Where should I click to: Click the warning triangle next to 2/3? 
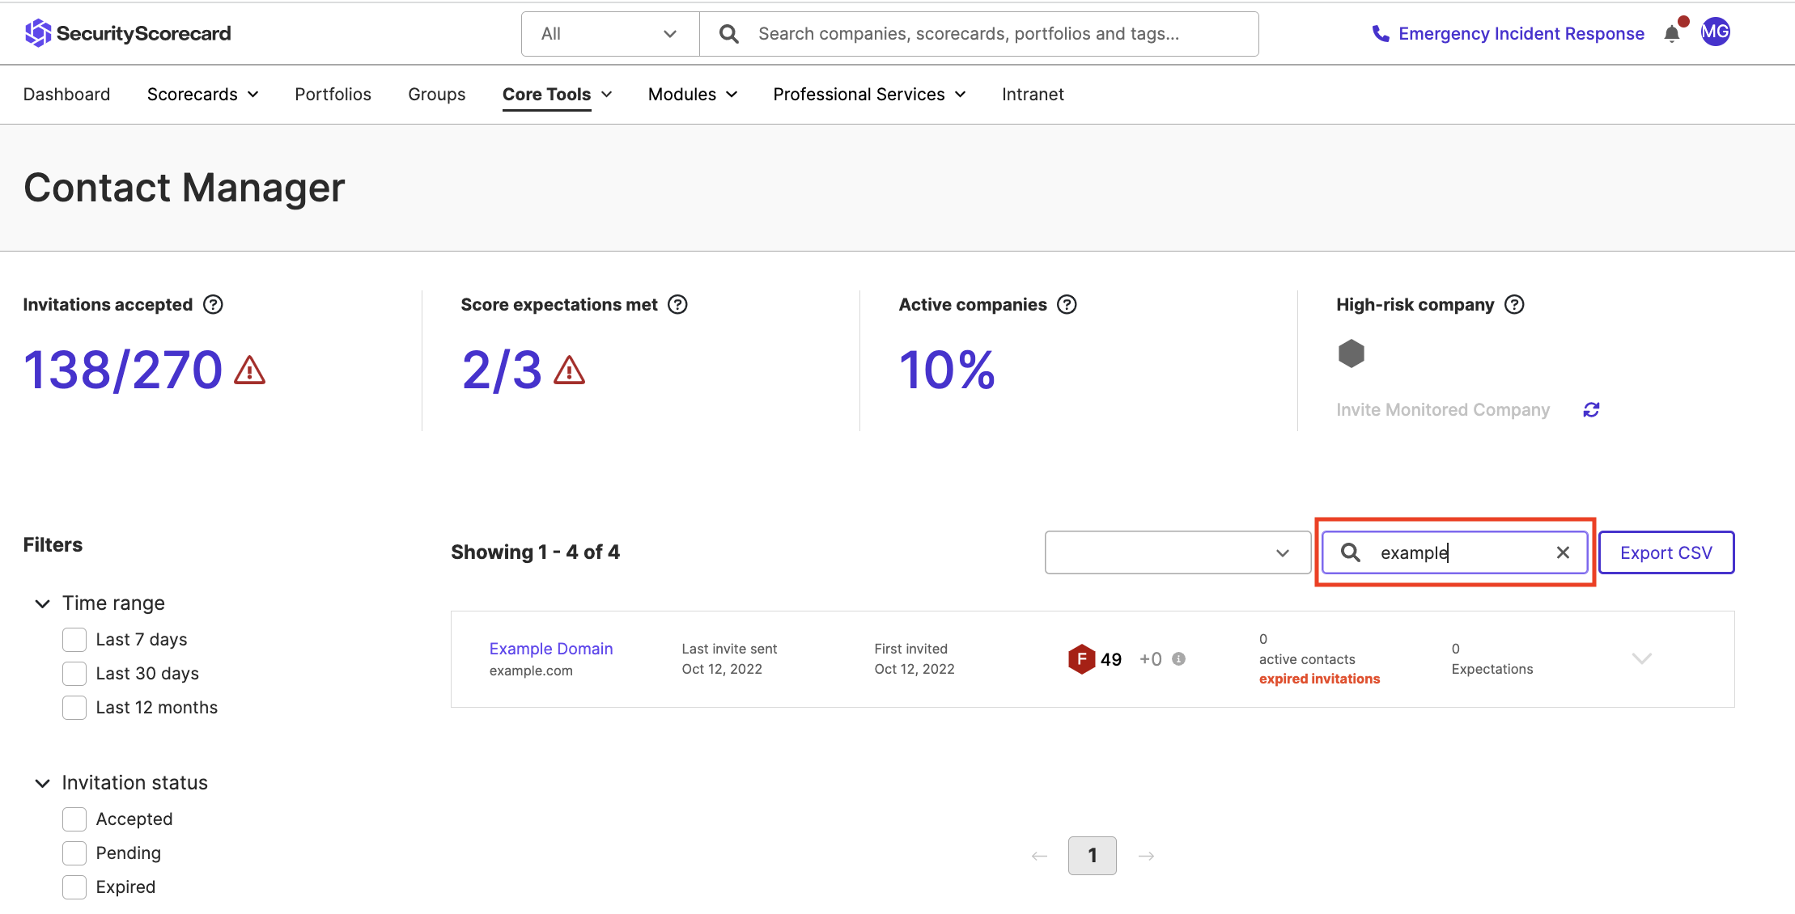tap(569, 370)
